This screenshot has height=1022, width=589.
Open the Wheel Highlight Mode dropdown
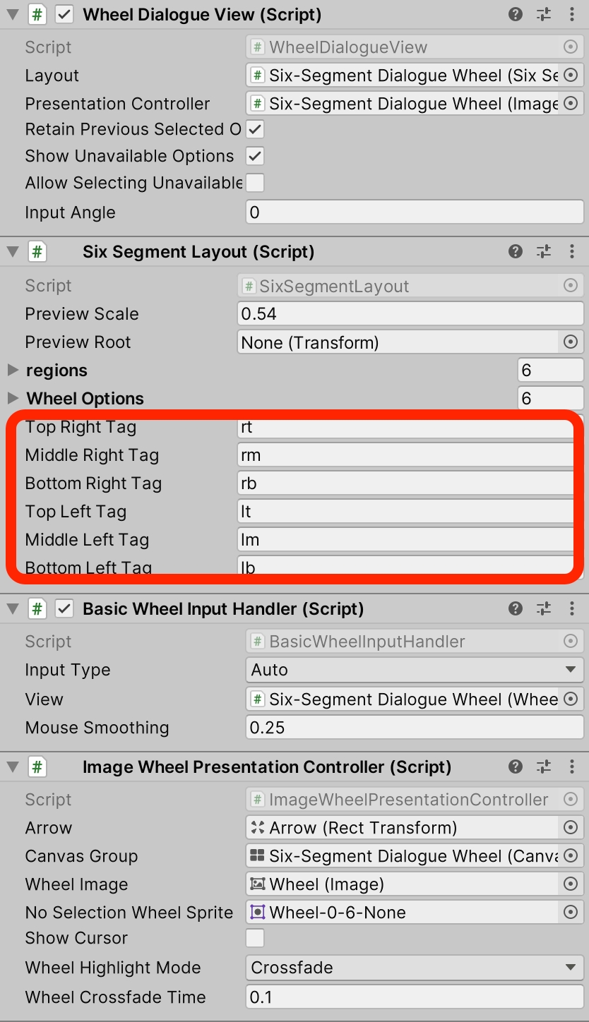click(x=414, y=968)
